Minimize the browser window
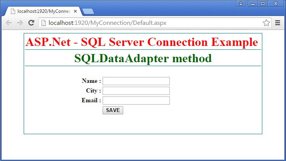The height and width of the screenshot is (161, 286). 253,3
